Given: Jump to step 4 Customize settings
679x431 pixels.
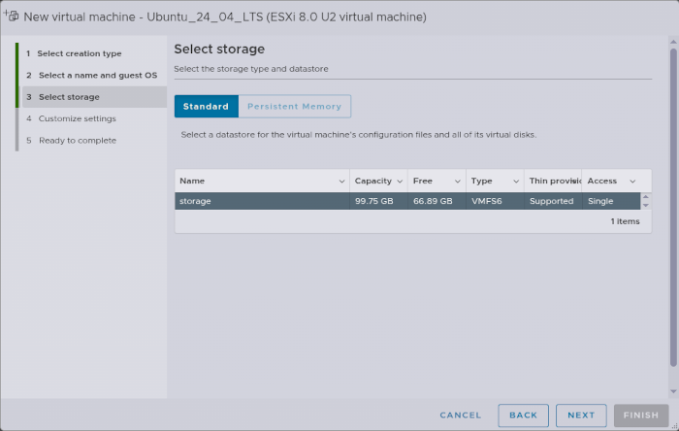Looking at the screenshot, I should tap(77, 118).
